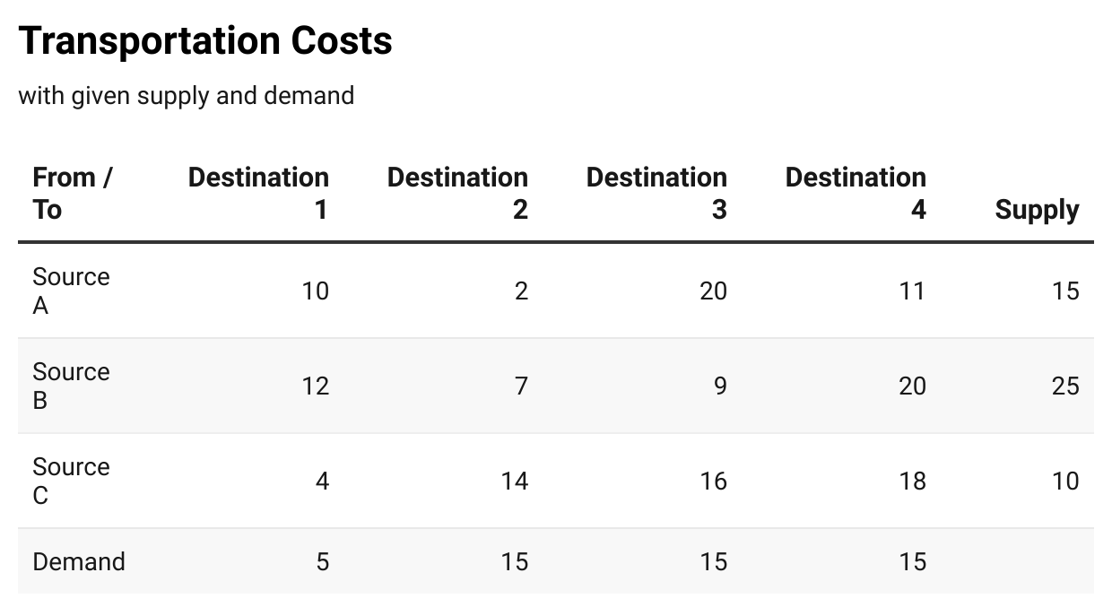Screen dimensions: 1112x616
Task: Select Source B to Destination 3 cost cell
Action: [720, 386]
